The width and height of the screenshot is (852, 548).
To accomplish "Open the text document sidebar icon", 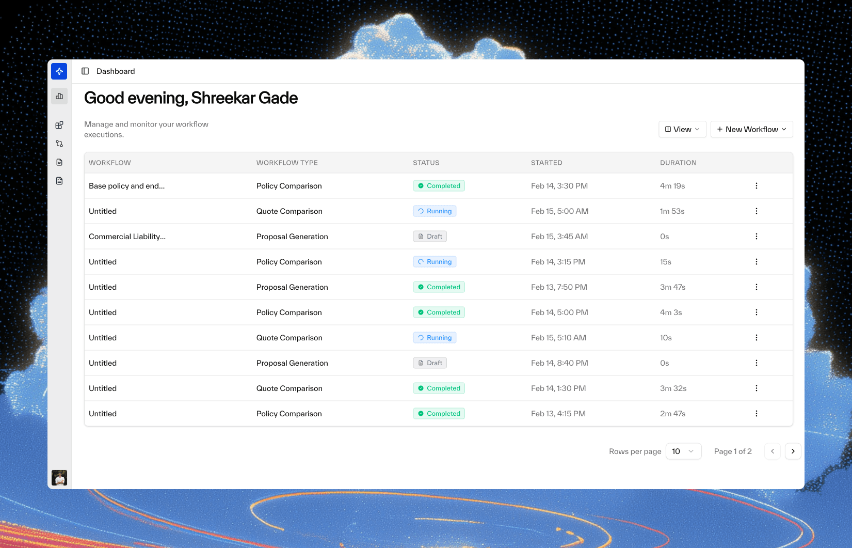I will 59,181.
